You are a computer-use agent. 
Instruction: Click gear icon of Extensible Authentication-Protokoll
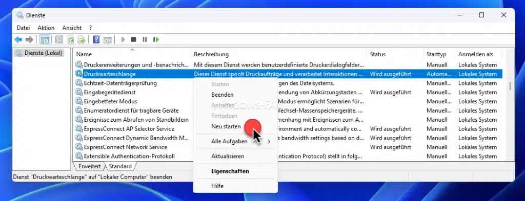coord(79,157)
